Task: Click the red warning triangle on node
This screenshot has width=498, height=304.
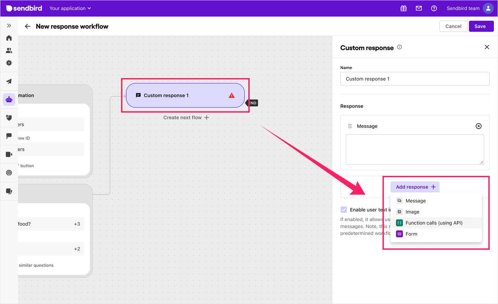Action: click(x=232, y=95)
